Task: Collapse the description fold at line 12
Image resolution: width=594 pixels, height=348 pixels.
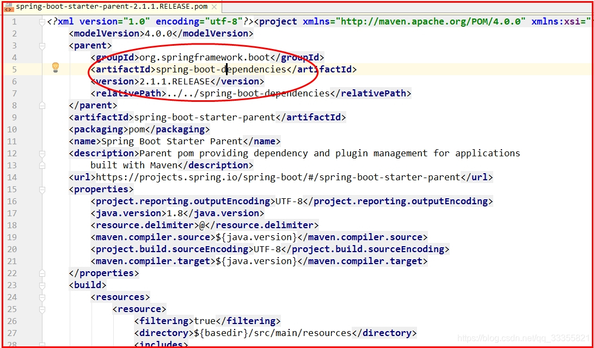Action: pos(42,154)
